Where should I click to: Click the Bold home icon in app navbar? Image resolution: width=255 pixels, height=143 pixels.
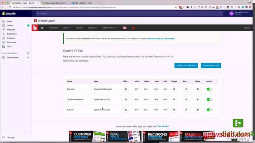point(42,28)
